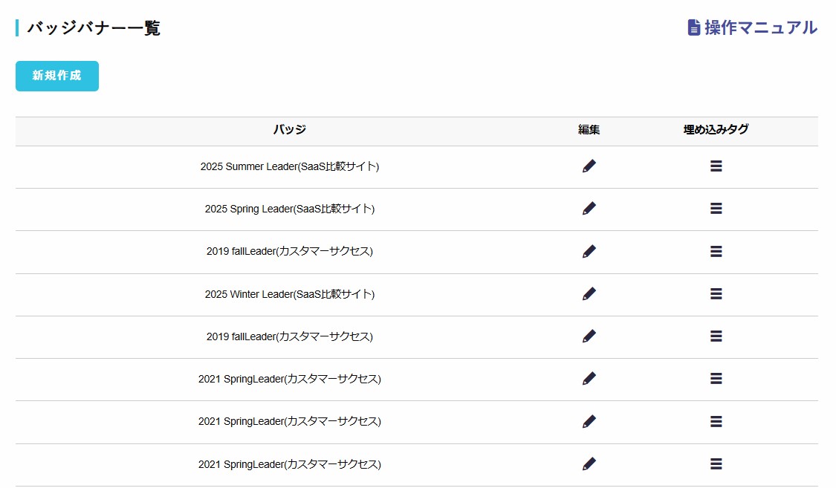Edit the second 2019 fallLeader entry
Image resolution: width=836 pixels, height=488 pixels.
(x=589, y=335)
